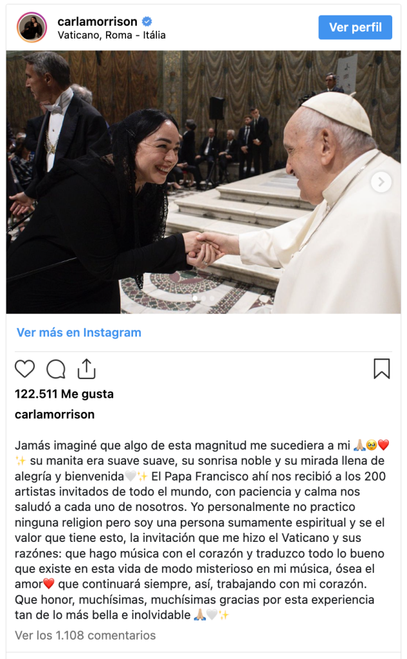407x659 pixels.
Task: View the 122.511 Me gusta likes list
Action: click(64, 394)
